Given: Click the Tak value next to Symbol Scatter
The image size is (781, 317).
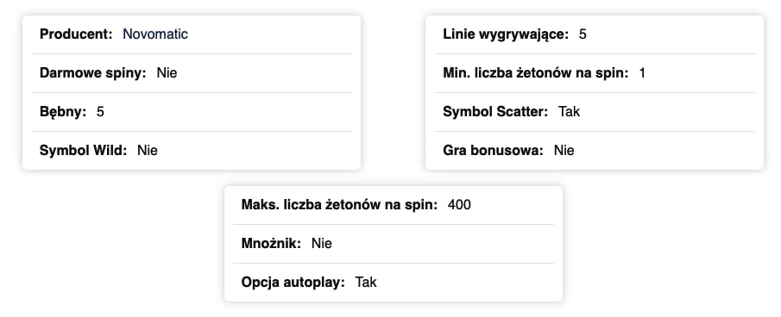Looking at the screenshot, I should tap(570, 112).
